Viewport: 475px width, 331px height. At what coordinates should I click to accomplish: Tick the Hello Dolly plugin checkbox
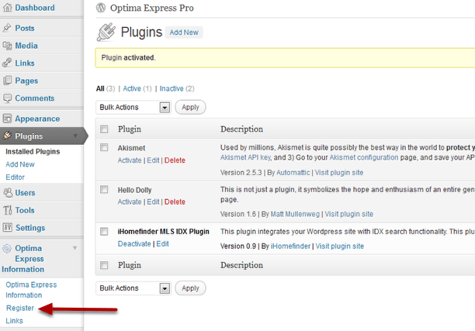click(104, 189)
